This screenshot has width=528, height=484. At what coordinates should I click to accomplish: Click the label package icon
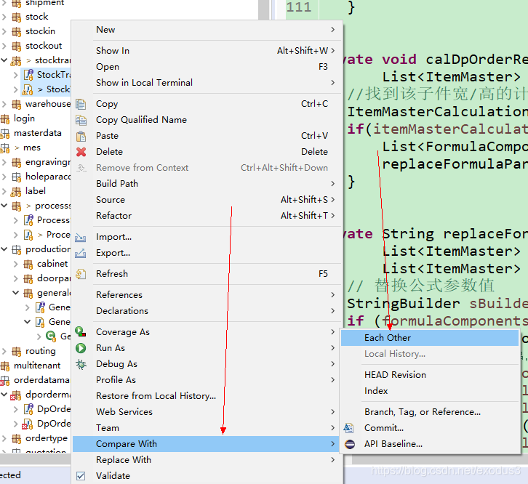pyautogui.click(x=16, y=192)
